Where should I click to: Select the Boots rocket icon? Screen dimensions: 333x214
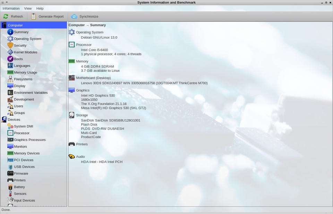[10, 59]
